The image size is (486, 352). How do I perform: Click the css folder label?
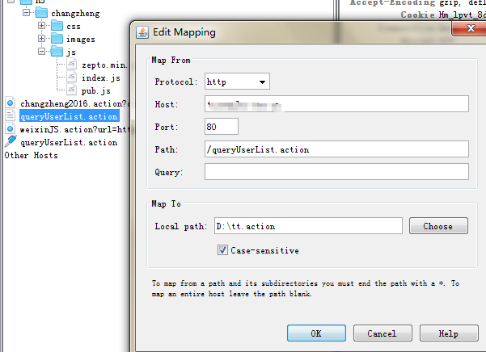[74, 27]
